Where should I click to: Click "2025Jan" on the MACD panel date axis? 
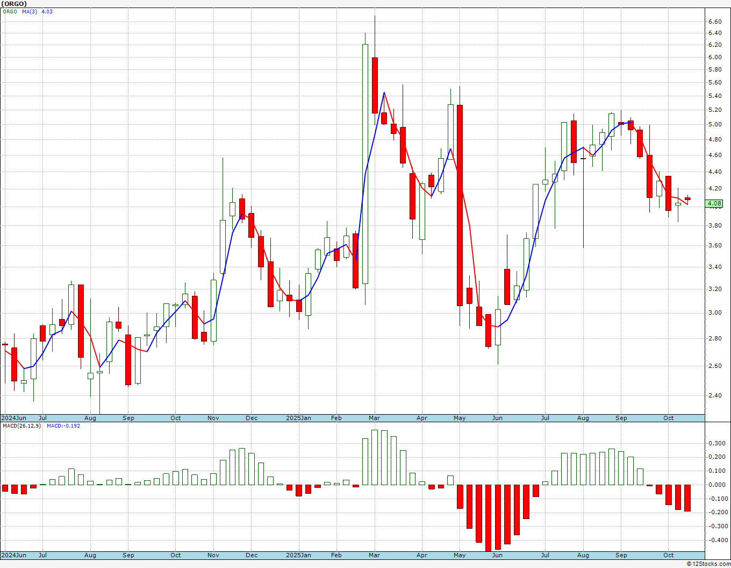[298, 555]
